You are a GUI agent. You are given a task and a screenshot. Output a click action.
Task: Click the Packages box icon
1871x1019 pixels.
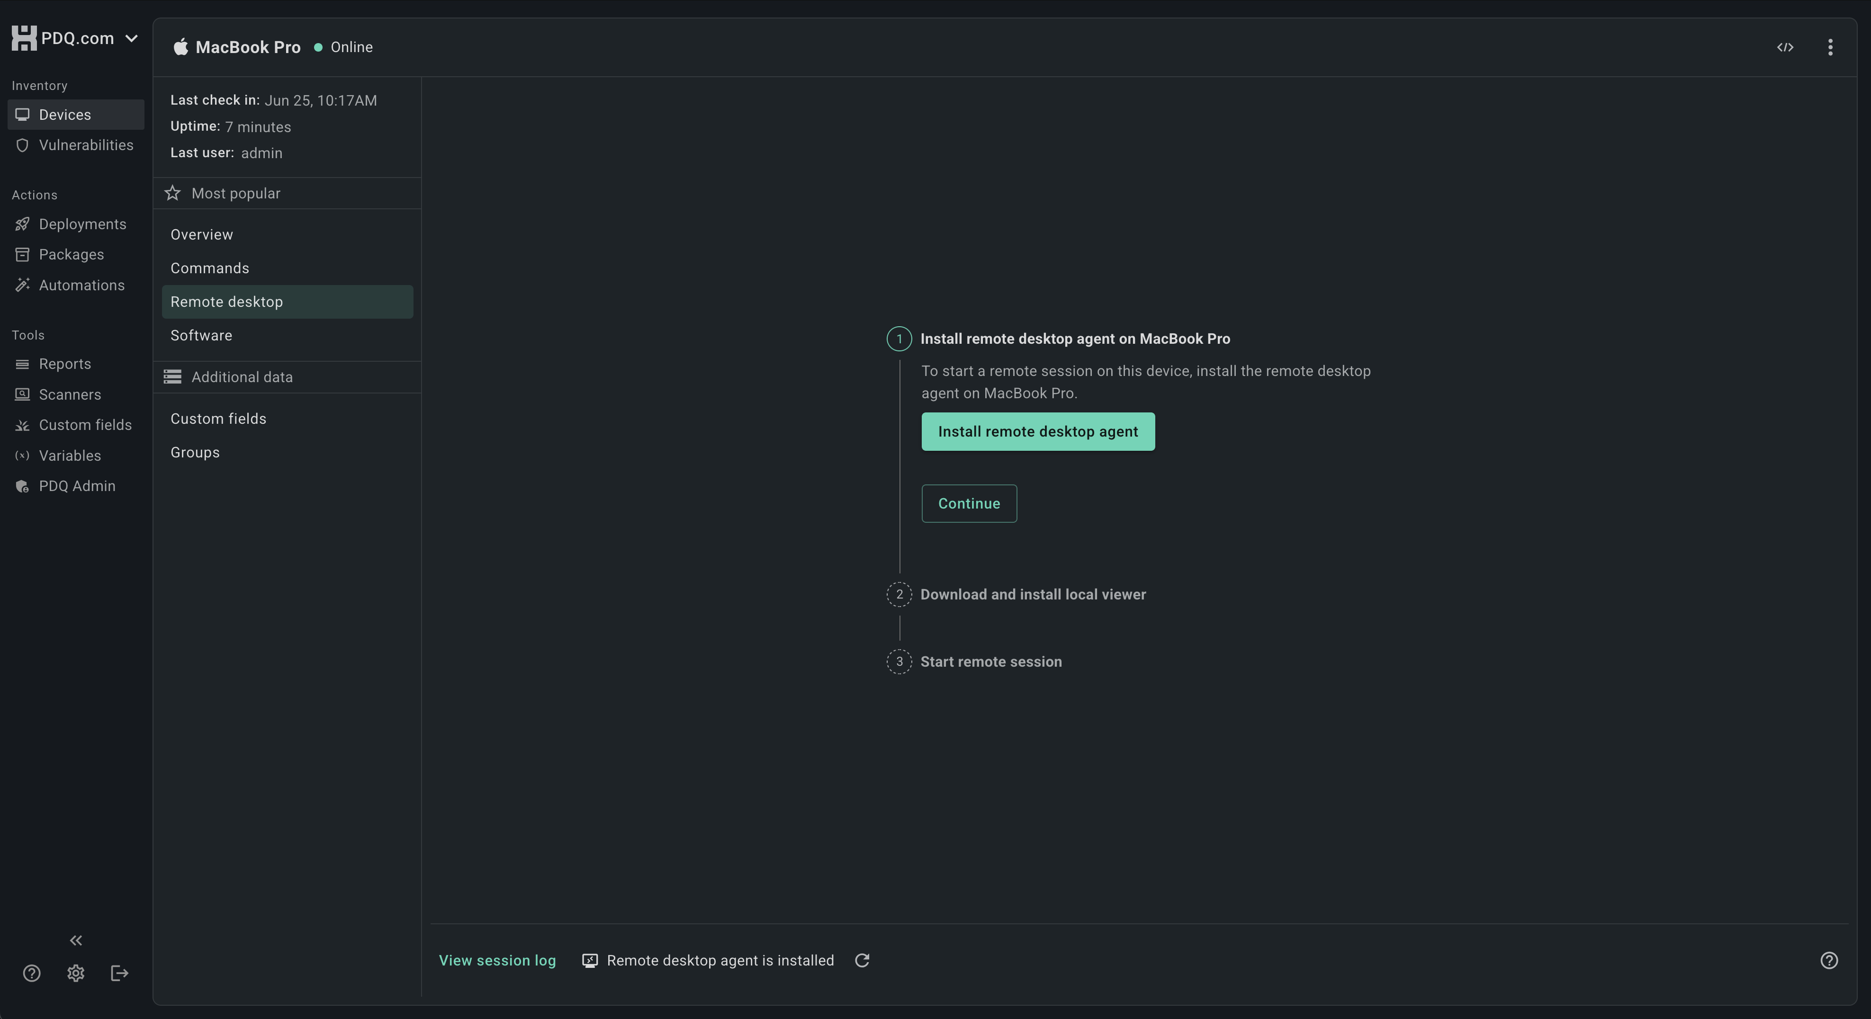[23, 255]
